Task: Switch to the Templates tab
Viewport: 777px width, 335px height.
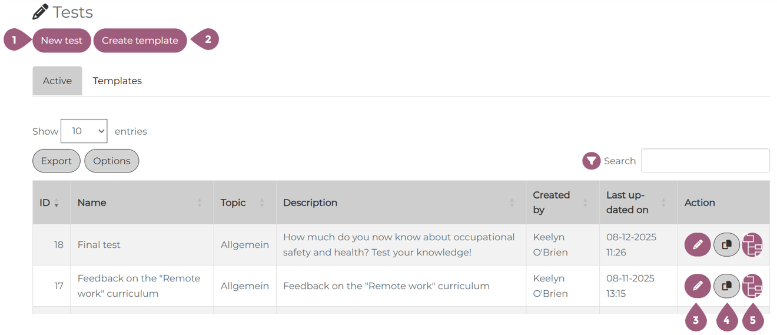Action: tap(117, 81)
